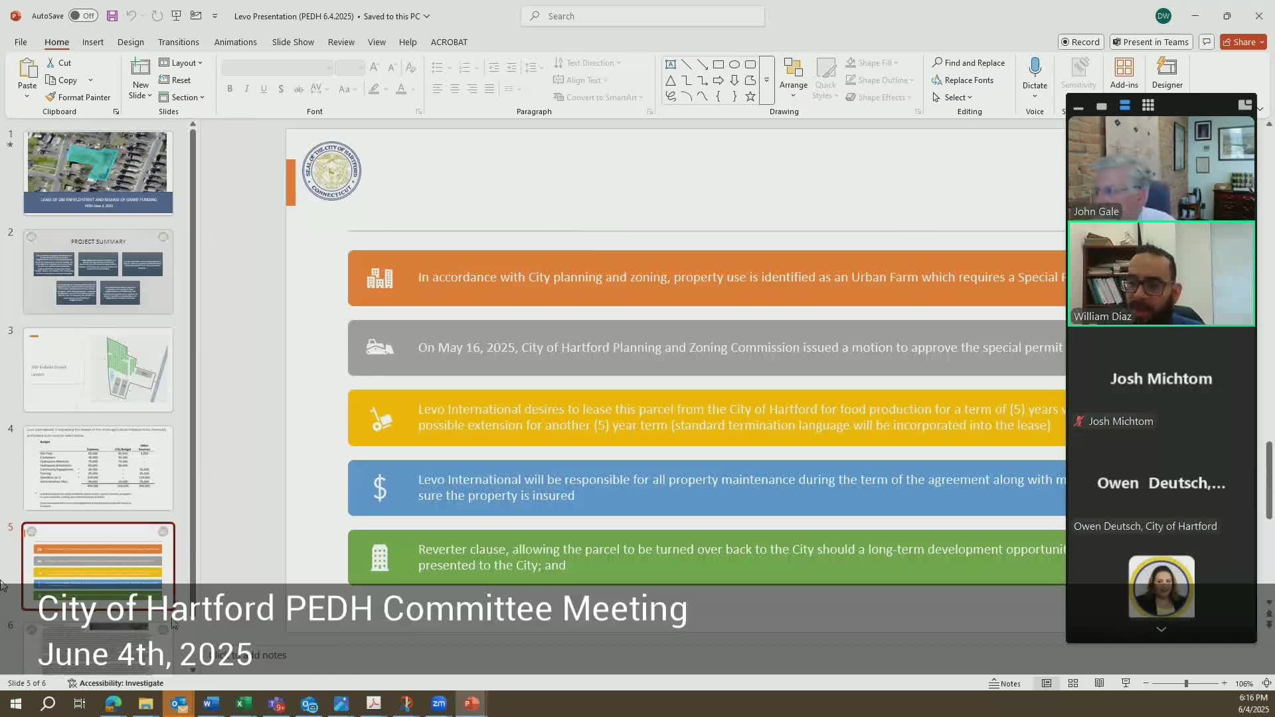Adjust the zoom slider handle
Viewport: 1275px width, 717px height.
coord(1185,683)
